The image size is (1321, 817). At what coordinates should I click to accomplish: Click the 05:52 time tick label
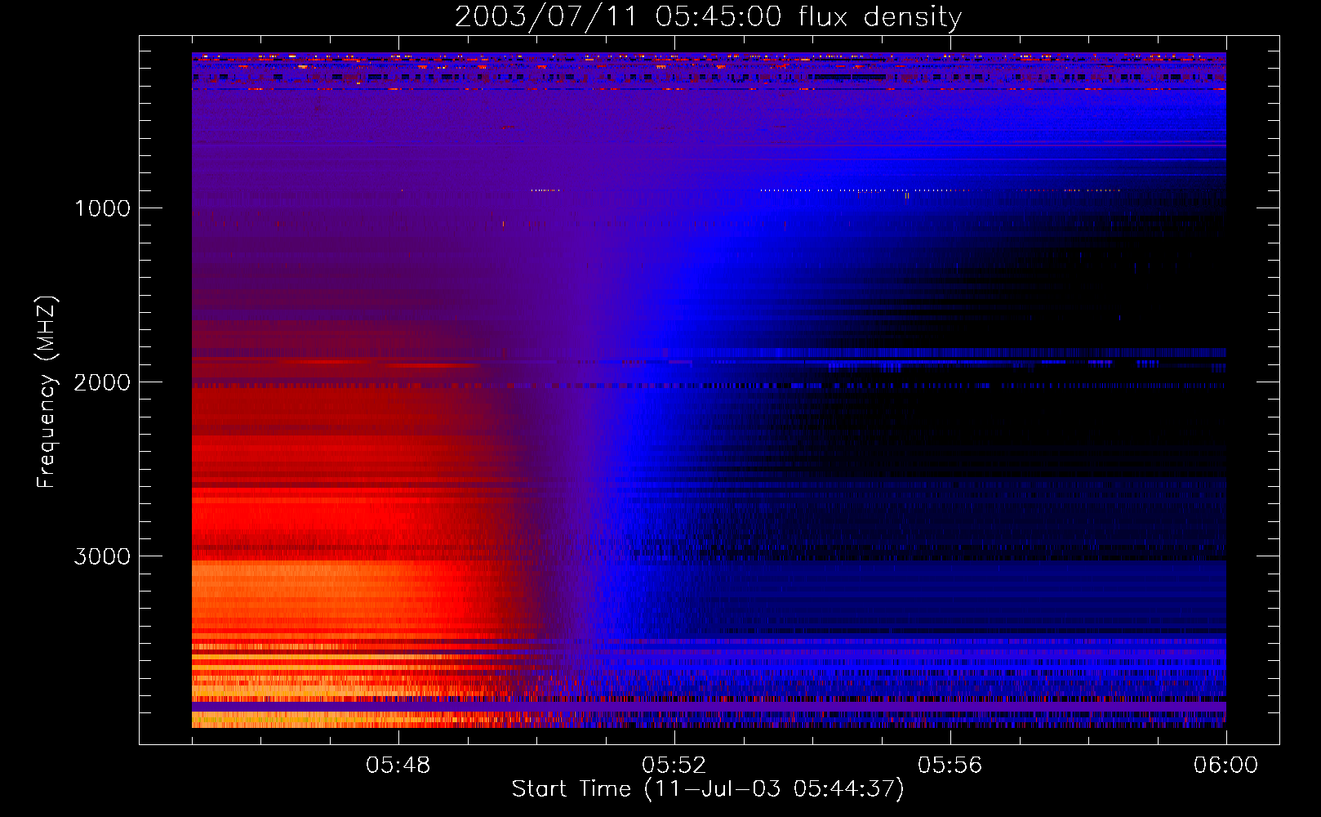[674, 766]
